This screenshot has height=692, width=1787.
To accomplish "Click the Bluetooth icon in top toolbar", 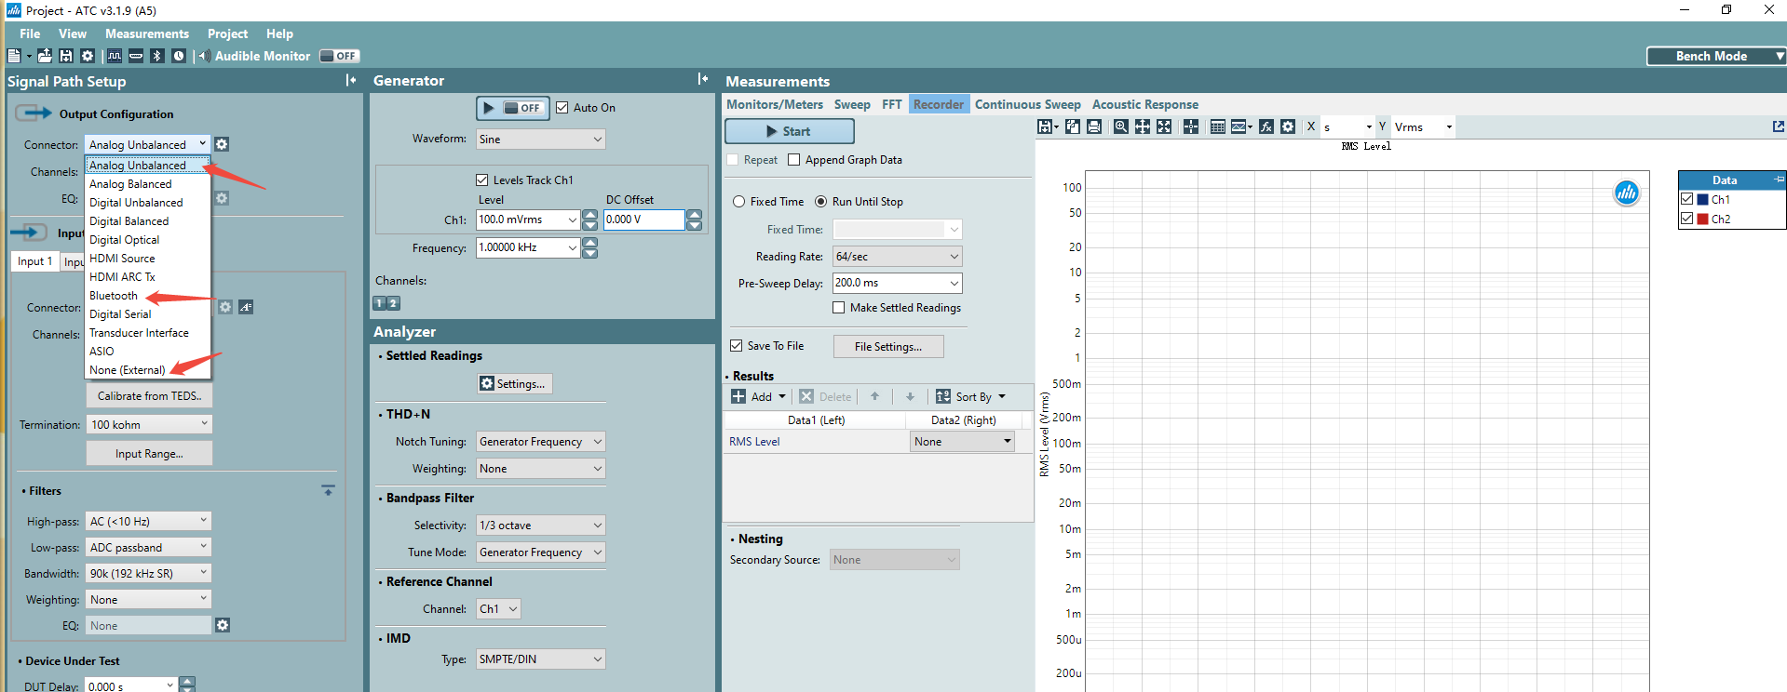I will click(157, 56).
